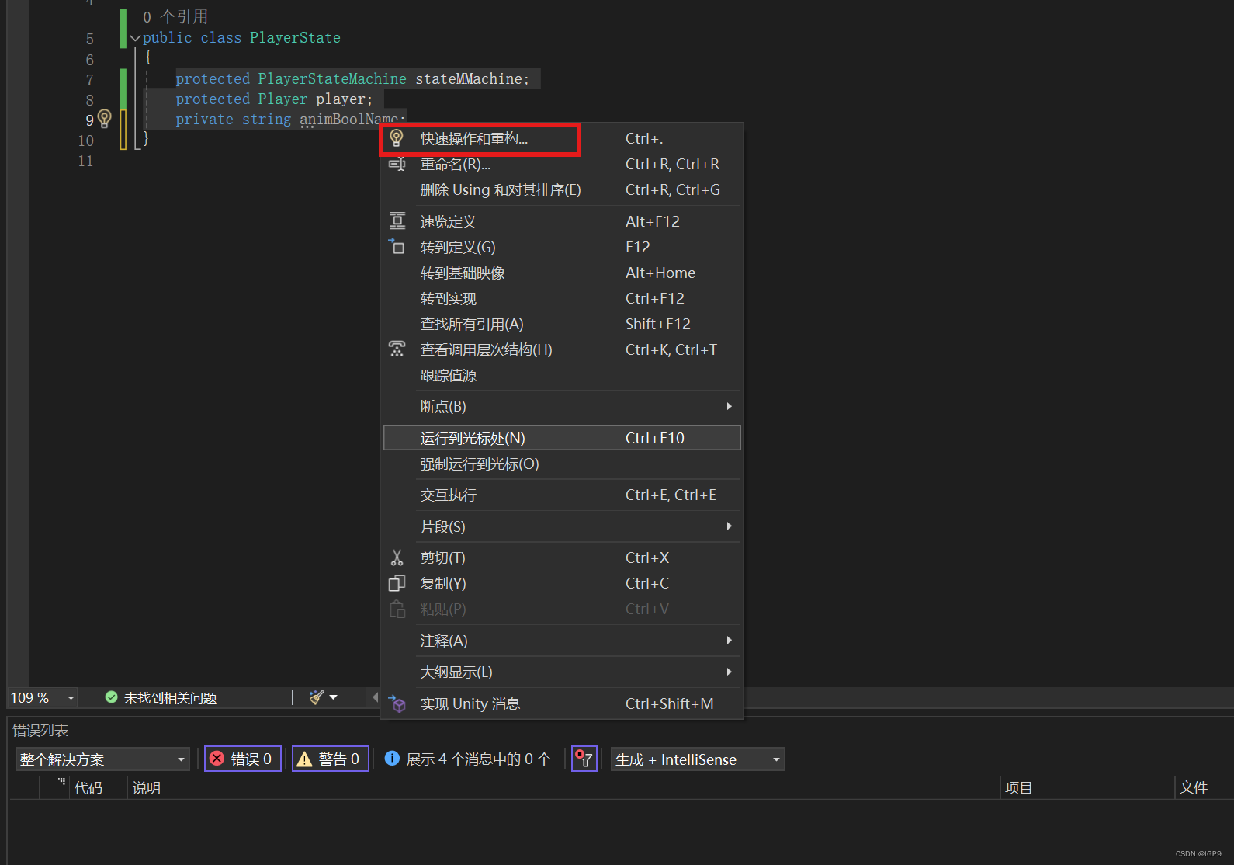
Task: Click the 转到定义 icon
Action: (x=397, y=247)
